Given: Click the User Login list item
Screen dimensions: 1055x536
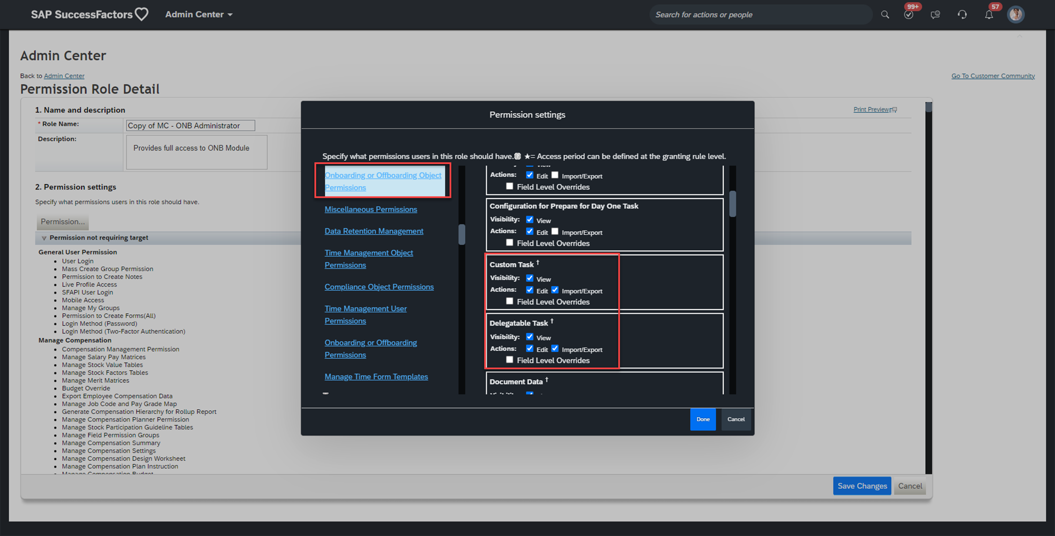Looking at the screenshot, I should 78,261.
